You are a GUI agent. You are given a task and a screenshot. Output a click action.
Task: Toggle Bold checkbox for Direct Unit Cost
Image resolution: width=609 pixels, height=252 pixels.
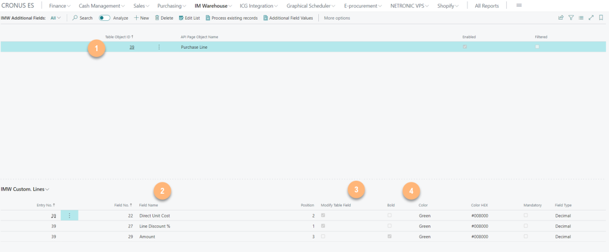(390, 215)
